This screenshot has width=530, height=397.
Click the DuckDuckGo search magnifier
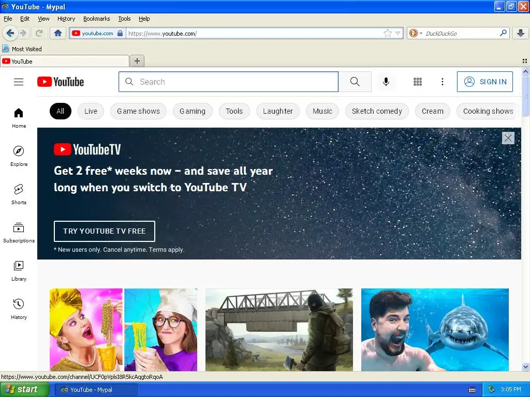click(x=503, y=33)
